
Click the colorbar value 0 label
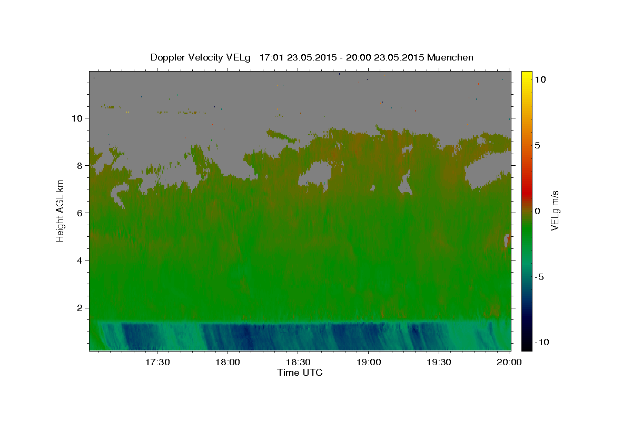point(537,211)
